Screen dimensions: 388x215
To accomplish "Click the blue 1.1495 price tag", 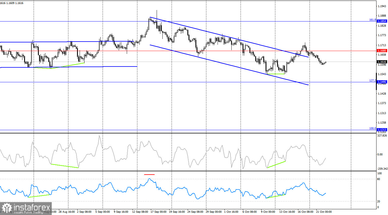I will (x=382, y=82).
